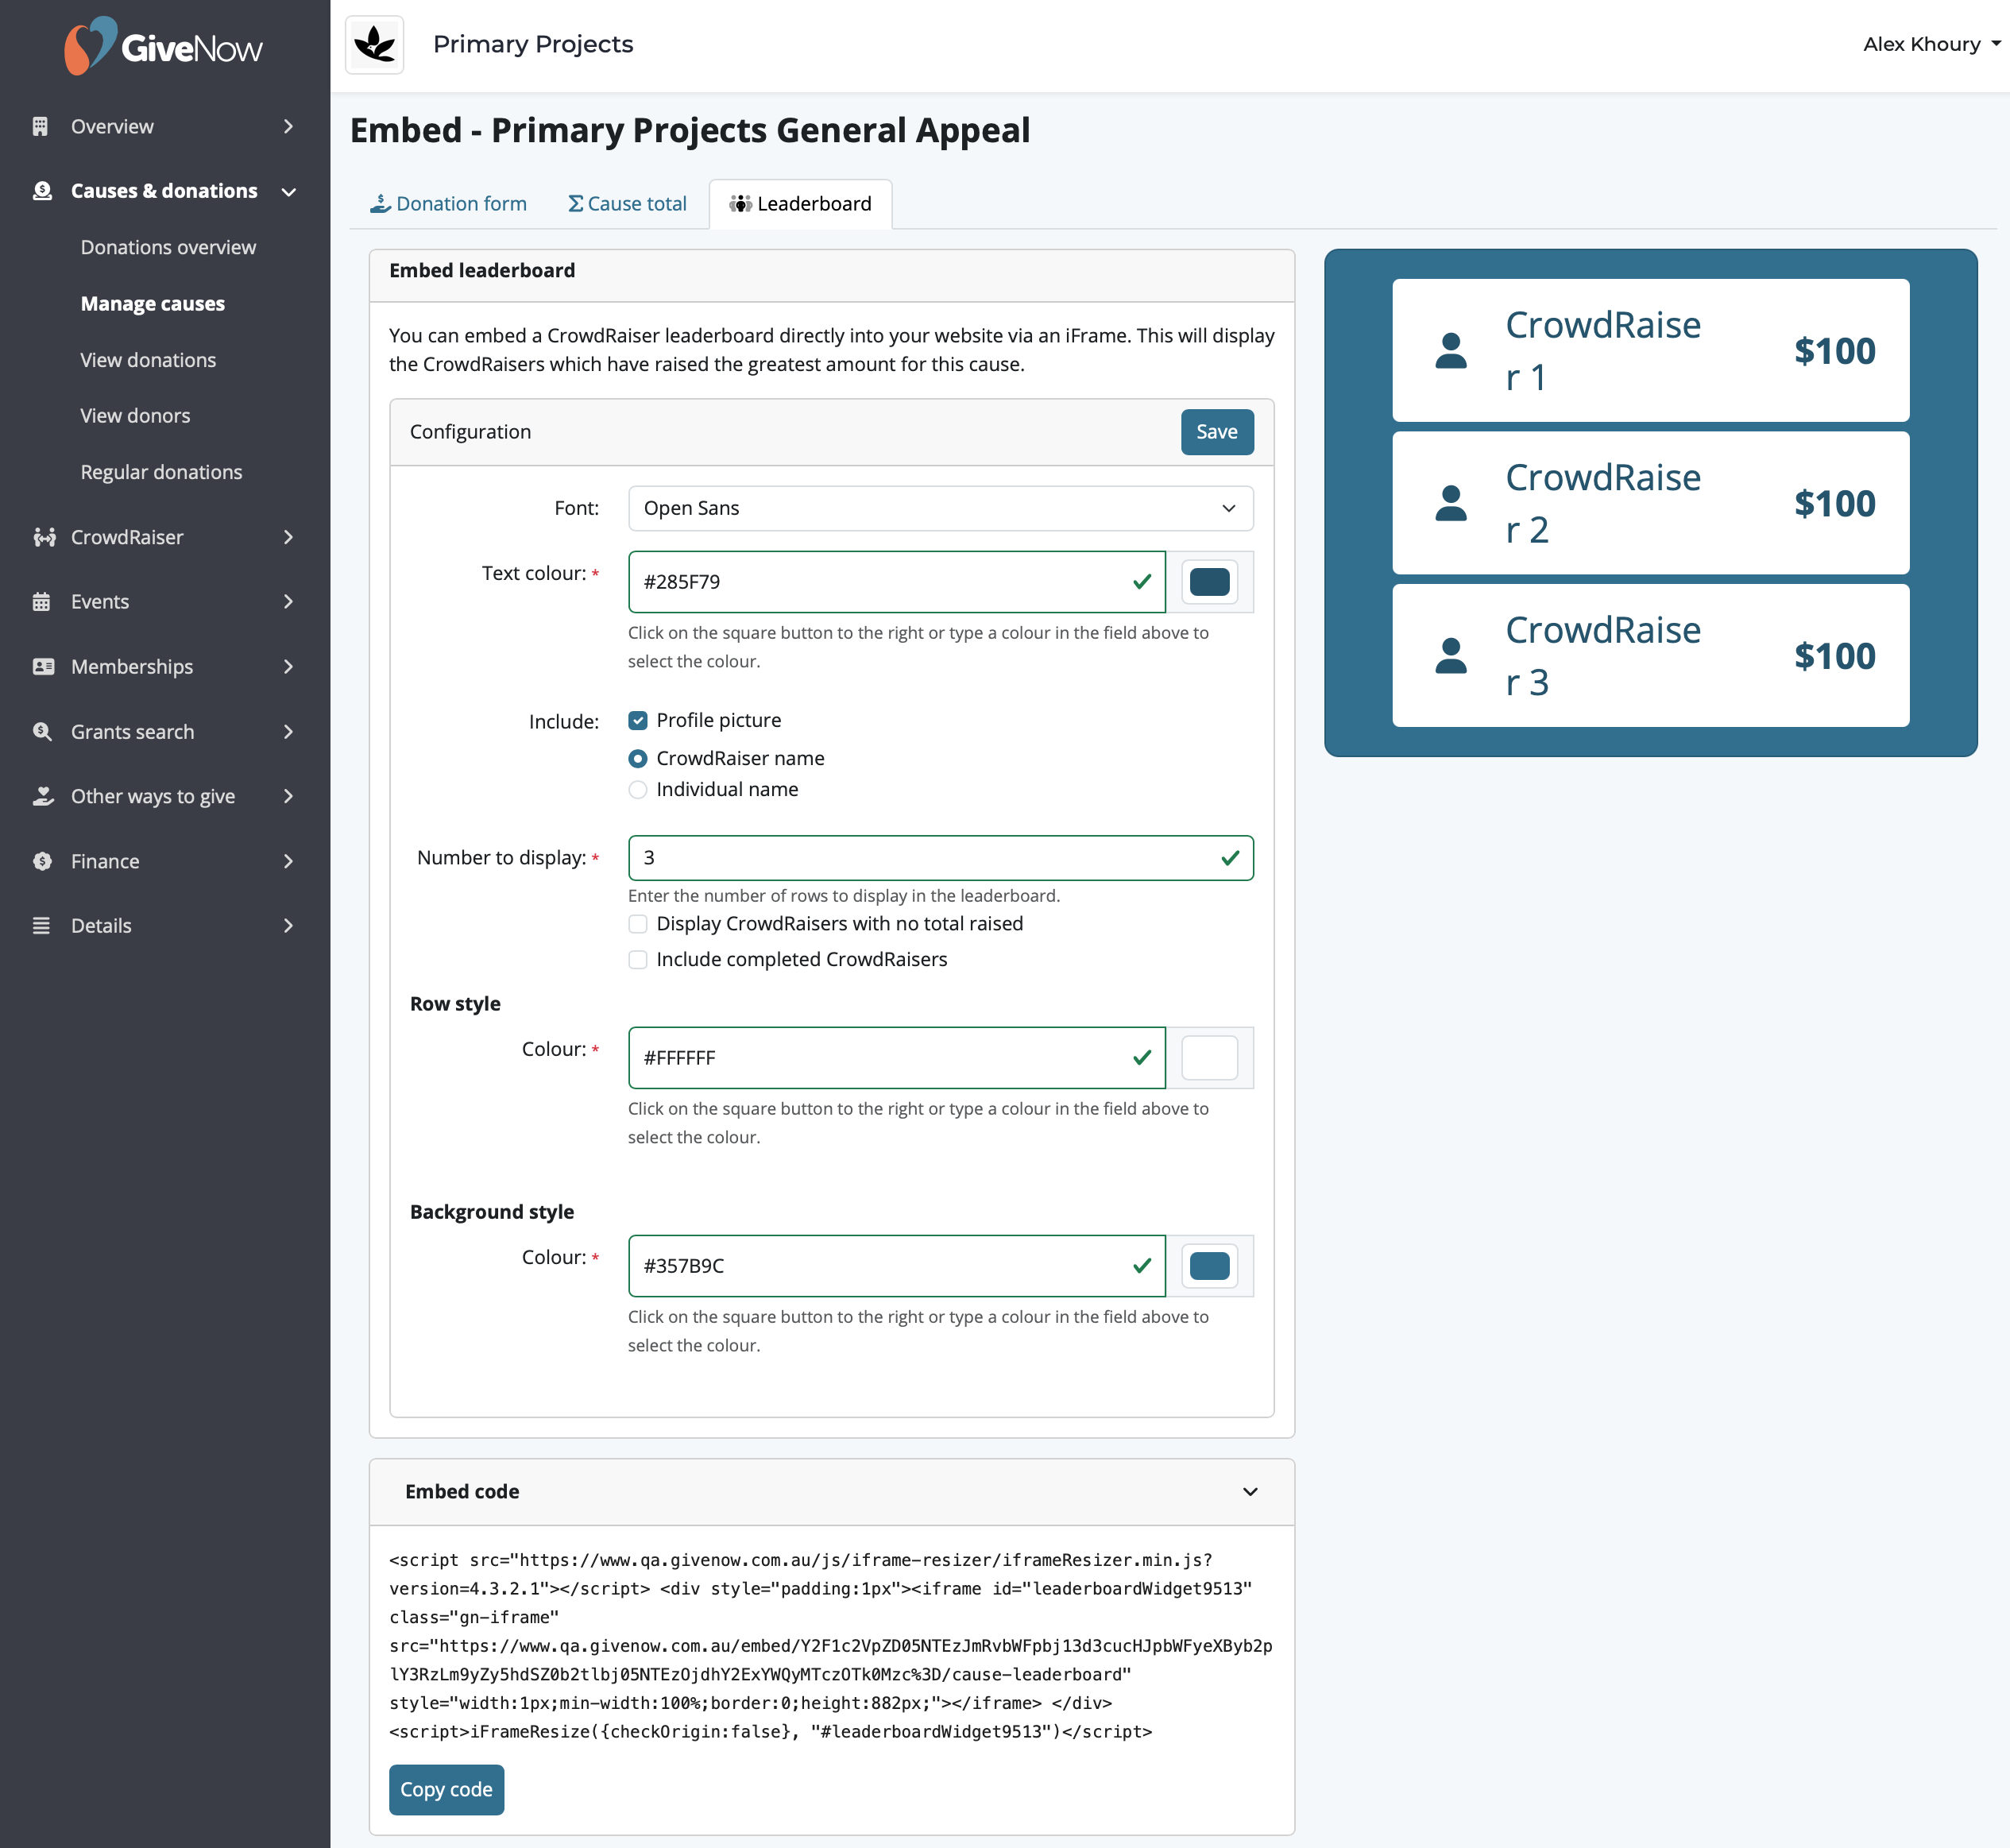
Task: Expand the Details sidebar section
Action: pyautogui.click(x=288, y=926)
